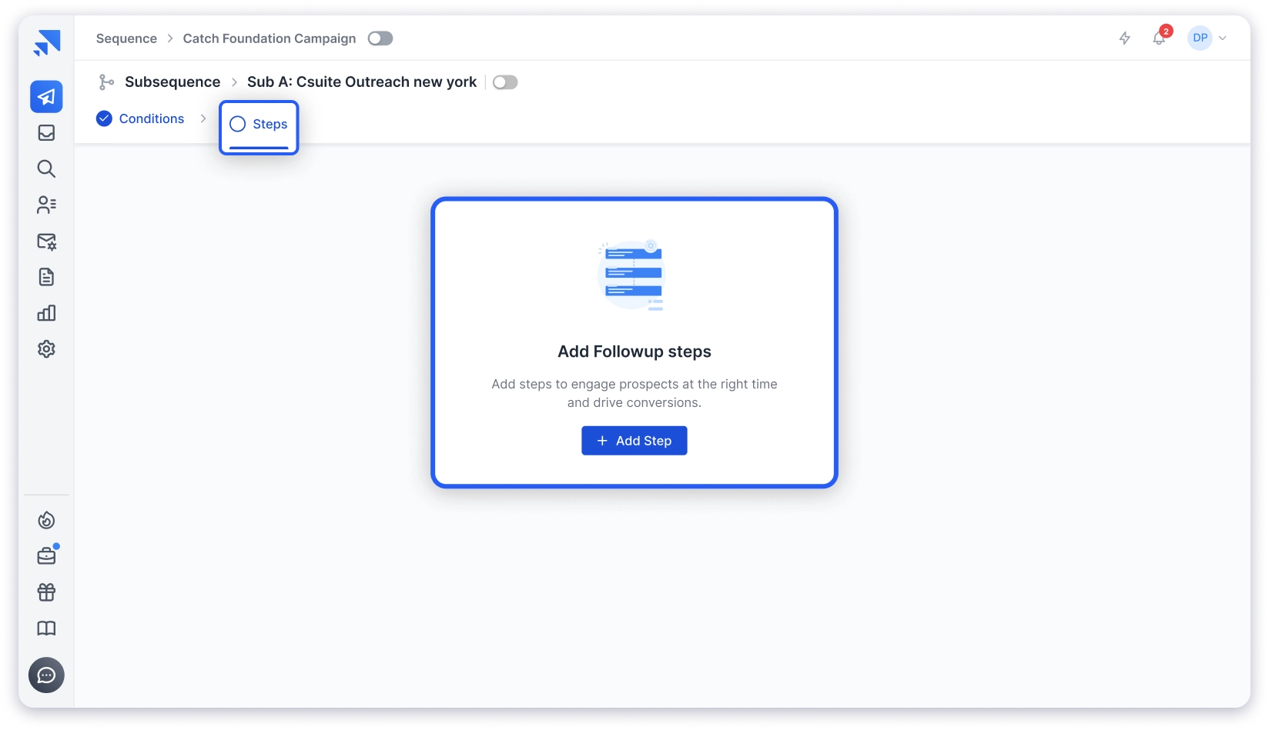Click the chevron between Conditions and Steps
The image size is (1269, 730).
[203, 118]
